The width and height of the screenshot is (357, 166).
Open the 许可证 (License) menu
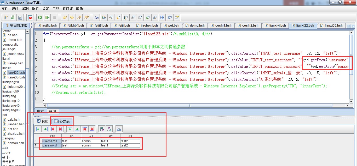coord(68,9)
